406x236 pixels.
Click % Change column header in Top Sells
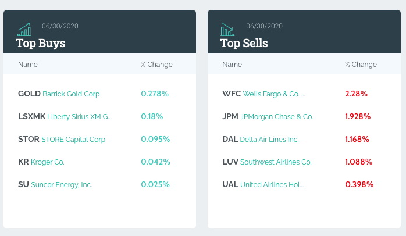pyautogui.click(x=361, y=65)
